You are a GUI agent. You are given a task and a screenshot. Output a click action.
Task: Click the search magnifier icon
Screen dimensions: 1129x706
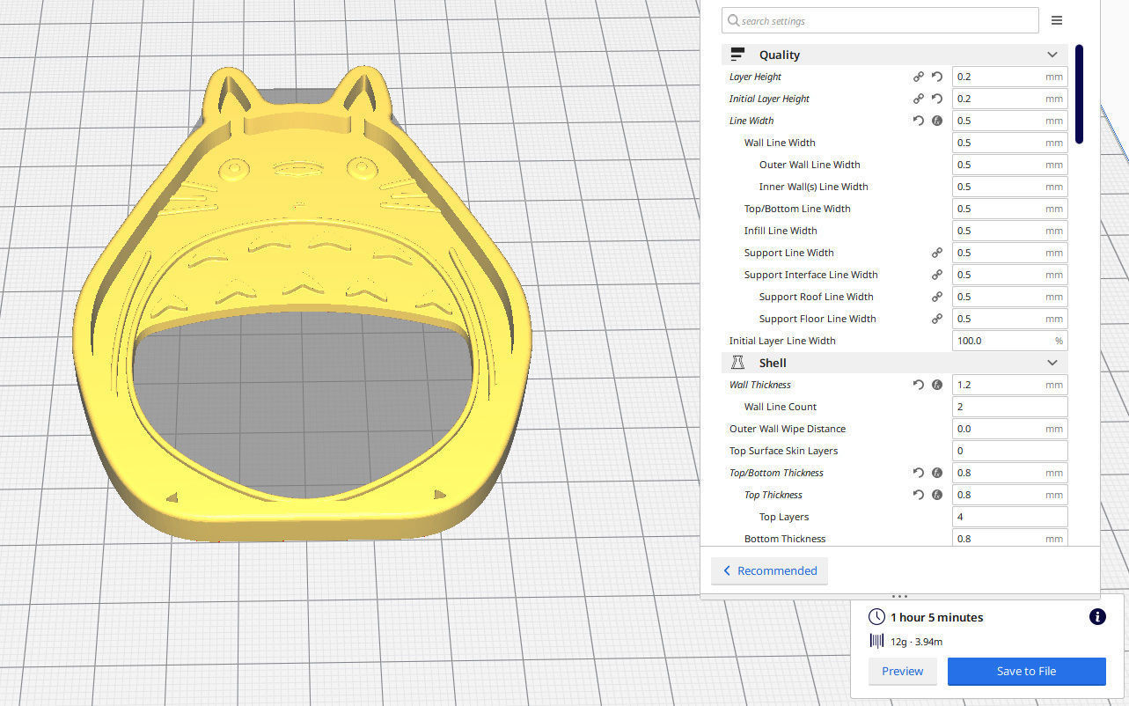click(733, 21)
